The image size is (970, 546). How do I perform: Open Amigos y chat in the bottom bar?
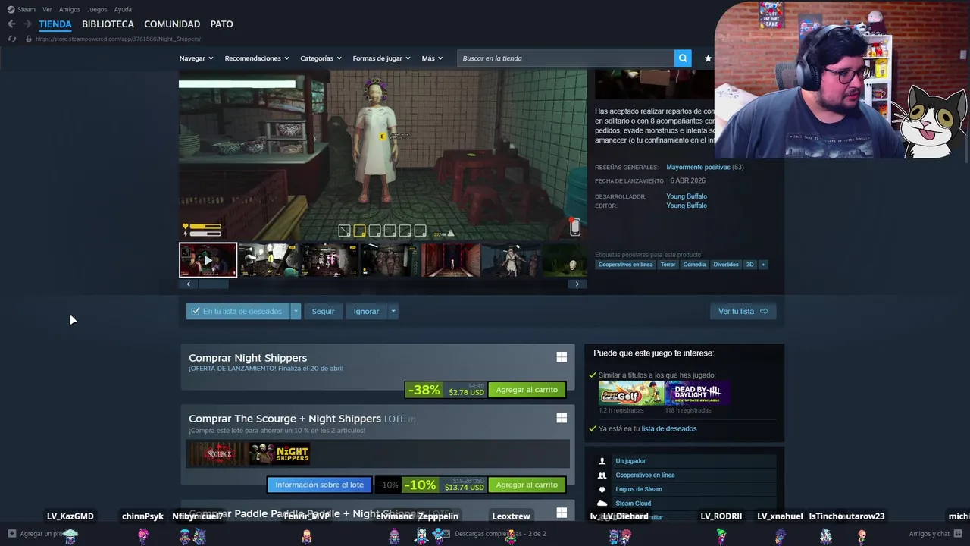(x=929, y=534)
